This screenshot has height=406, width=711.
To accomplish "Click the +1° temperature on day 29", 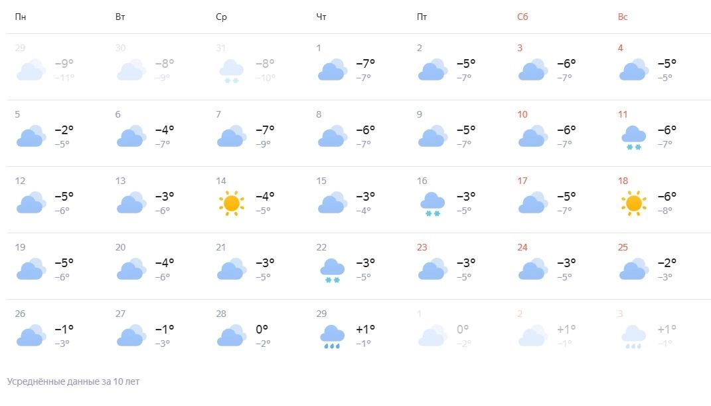I will coord(365,329).
